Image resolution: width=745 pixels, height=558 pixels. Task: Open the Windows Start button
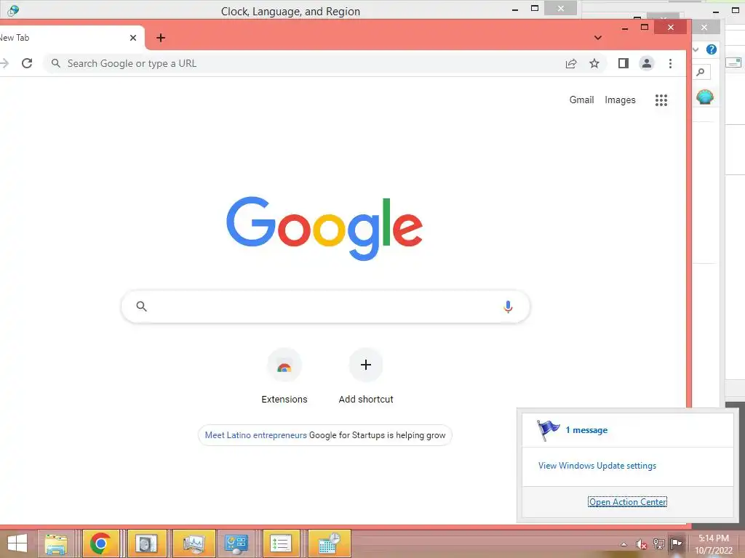click(x=17, y=543)
